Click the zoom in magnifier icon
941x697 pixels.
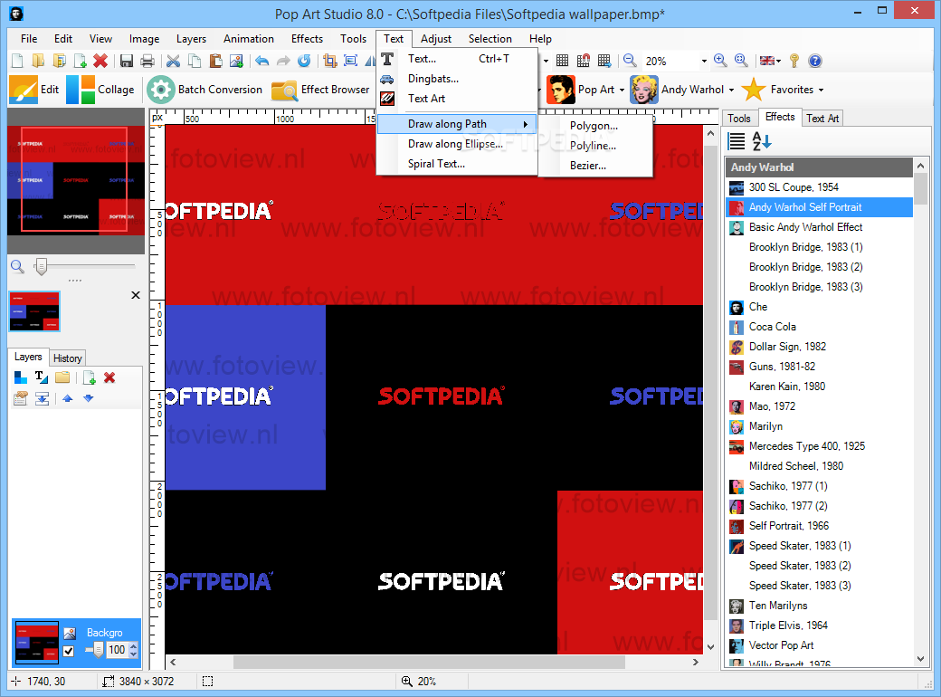pos(720,60)
